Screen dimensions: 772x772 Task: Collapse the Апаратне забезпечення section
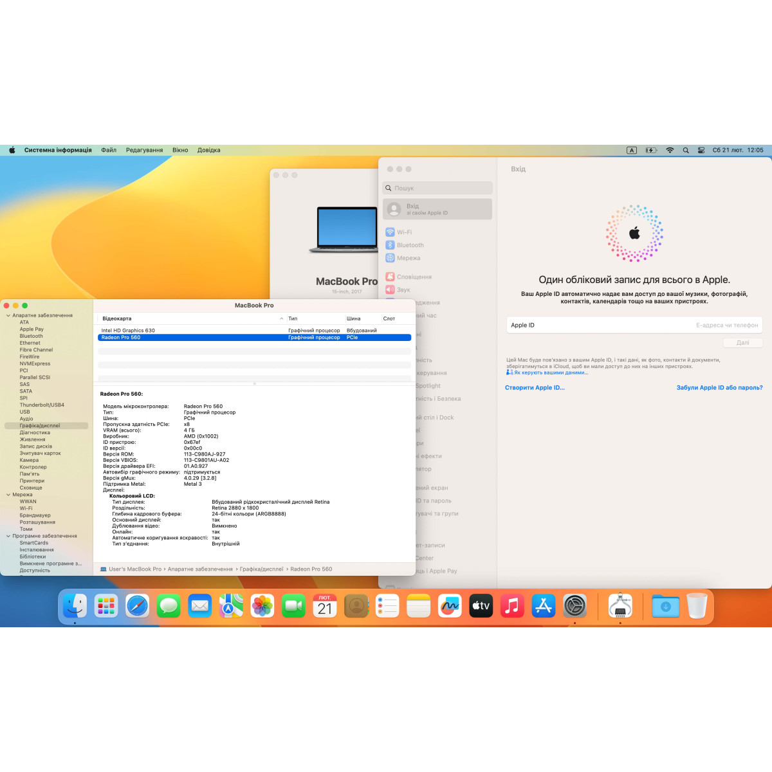[x=8, y=315]
